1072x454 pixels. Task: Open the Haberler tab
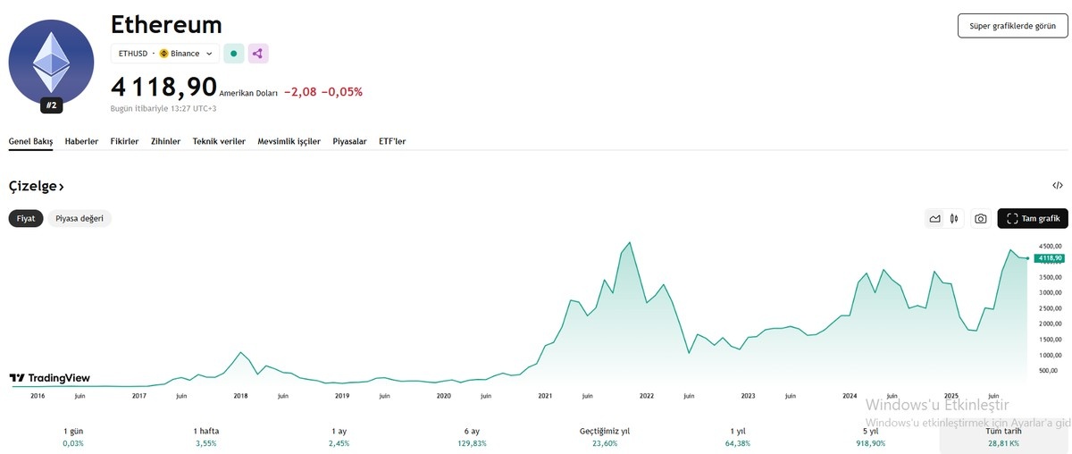(x=81, y=141)
